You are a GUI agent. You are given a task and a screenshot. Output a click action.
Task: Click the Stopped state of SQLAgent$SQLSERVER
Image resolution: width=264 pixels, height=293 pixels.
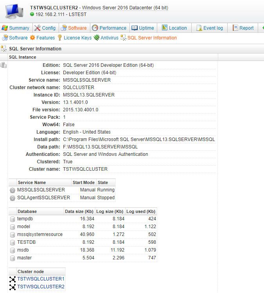click(x=106, y=198)
